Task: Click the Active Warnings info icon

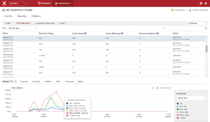Action: [x=122, y=34]
